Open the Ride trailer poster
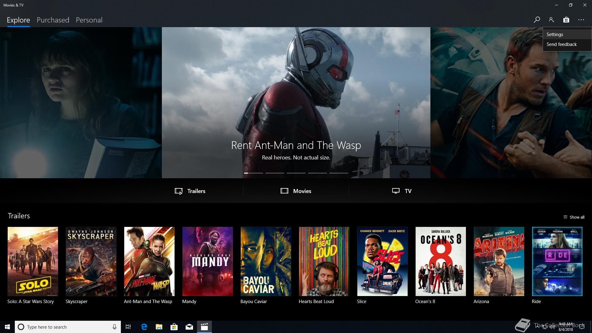Image resolution: width=592 pixels, height=333 pixels. point(557,261)
